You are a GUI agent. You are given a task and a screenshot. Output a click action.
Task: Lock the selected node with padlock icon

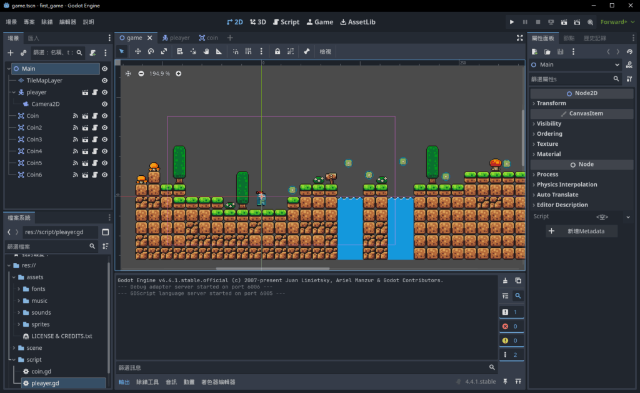click(x=277, y=51)
